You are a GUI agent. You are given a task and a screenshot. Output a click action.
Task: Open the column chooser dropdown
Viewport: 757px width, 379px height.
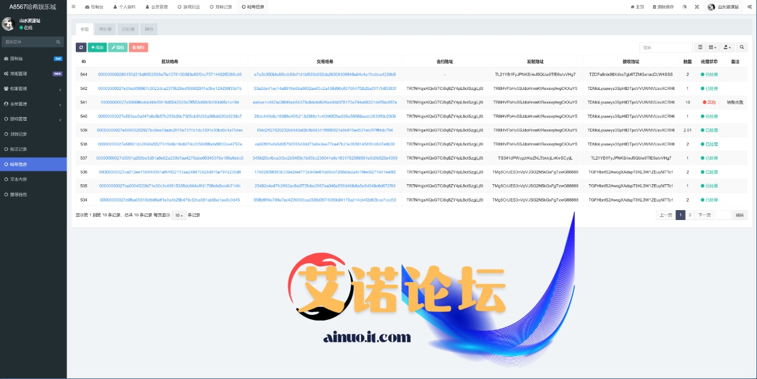pos(713,47)
